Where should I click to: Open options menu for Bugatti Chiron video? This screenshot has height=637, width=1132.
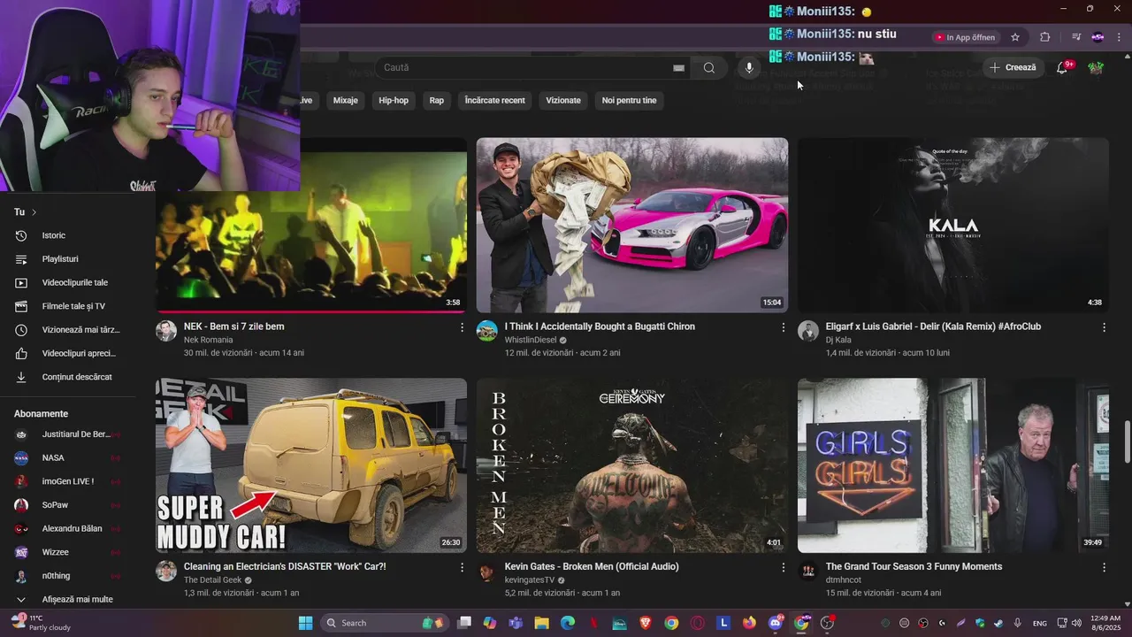click(x=783, y=327)
